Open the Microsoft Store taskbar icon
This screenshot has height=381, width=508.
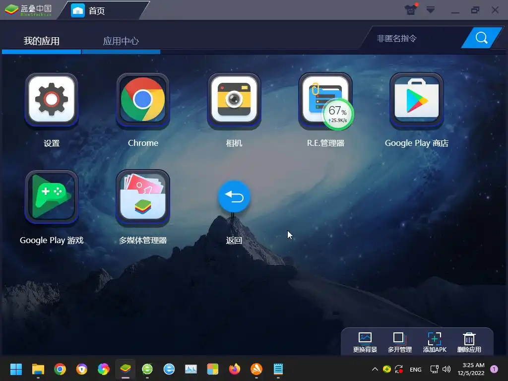(212, 369)
